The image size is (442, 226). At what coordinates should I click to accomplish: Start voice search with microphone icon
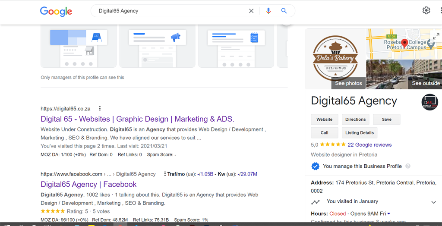click(268, 11)
